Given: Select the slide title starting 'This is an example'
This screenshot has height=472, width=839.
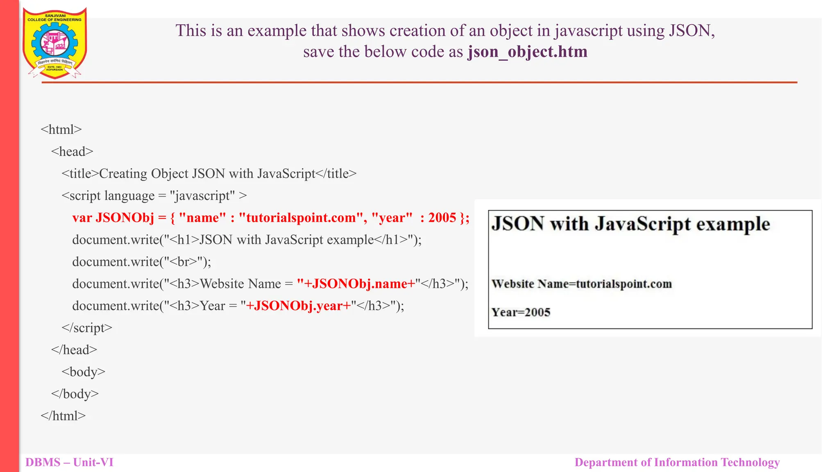Looking at the screenshot, I should [x=445, y=41].
